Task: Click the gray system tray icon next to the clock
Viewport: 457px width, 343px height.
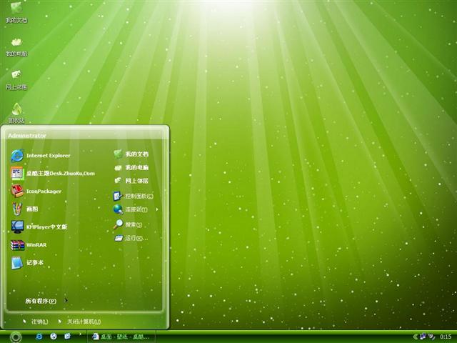Action: pos(431,337)
